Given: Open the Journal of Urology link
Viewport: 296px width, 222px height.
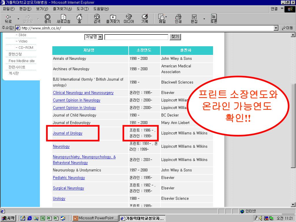Looking at the screenshot, I should 68,133.
